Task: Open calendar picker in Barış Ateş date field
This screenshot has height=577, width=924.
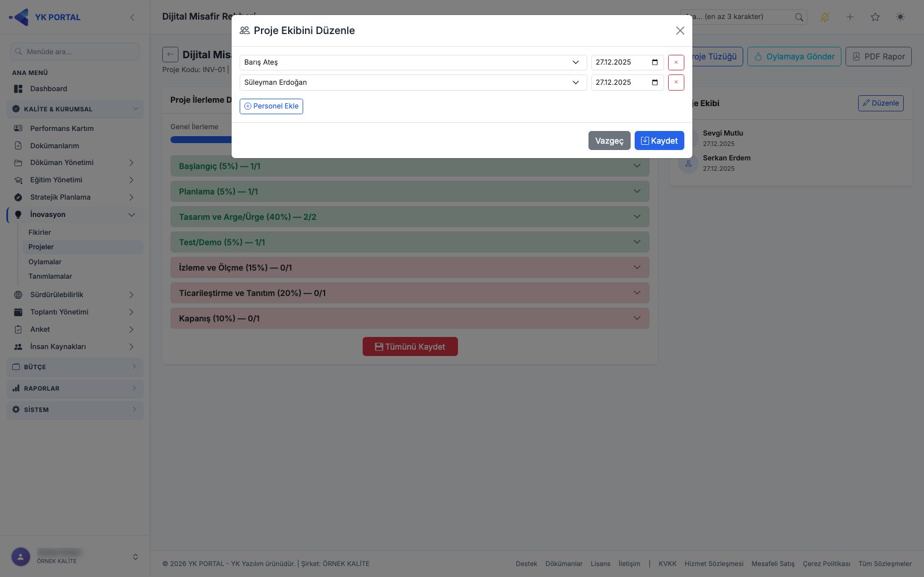Action: coord(655,62)
